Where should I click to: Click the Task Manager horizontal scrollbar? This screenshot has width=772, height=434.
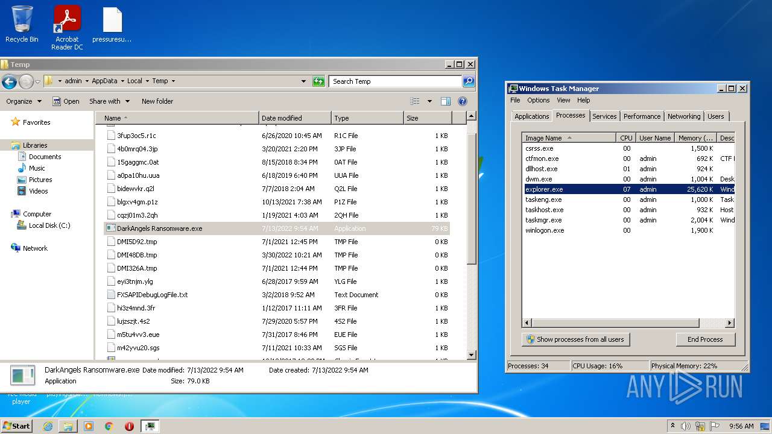(x=615, y=323)
